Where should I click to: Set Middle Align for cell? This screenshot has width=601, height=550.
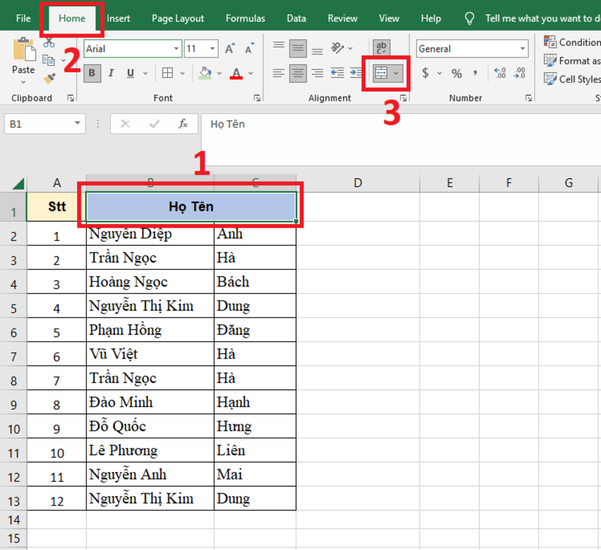pos(298,49)
